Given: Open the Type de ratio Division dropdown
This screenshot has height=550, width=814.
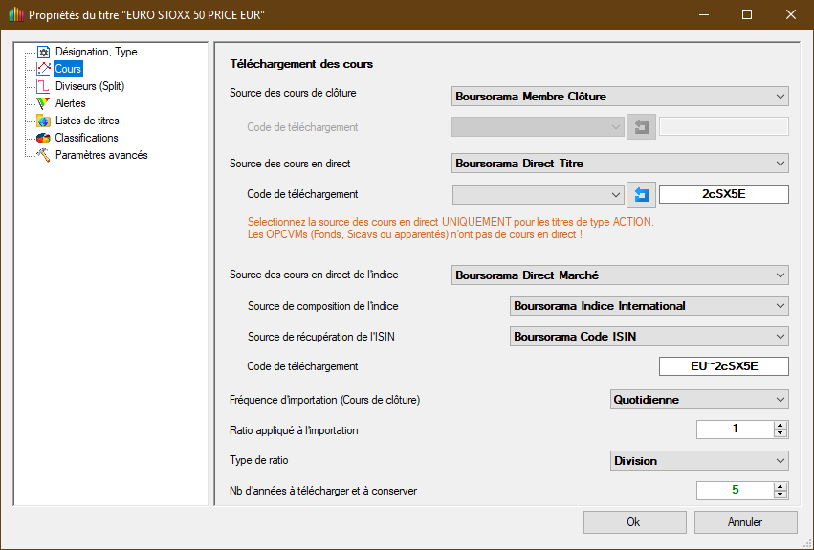Looking at the screenshot, I should coord(698,461).
